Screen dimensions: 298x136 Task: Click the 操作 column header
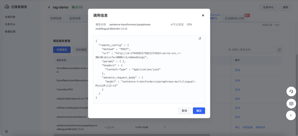pyautogui.click(x=237, y=60)
